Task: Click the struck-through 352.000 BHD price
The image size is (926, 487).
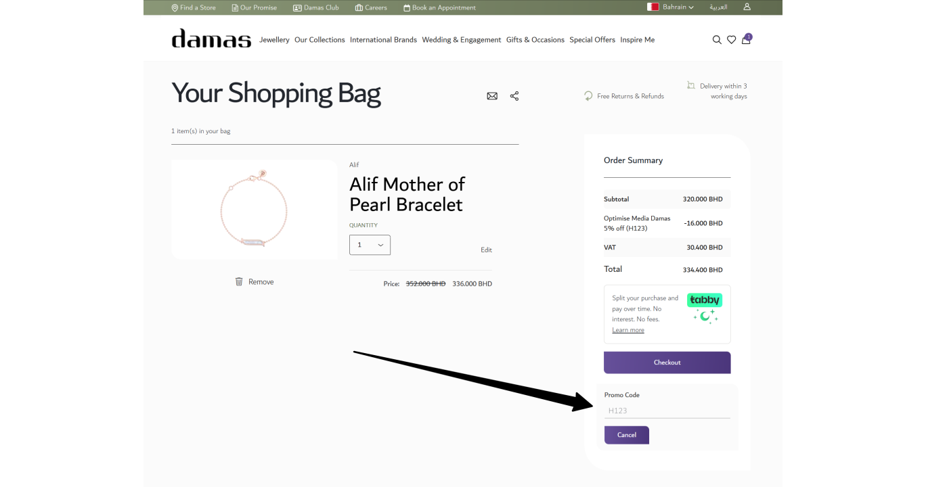Action: [426, 284]
